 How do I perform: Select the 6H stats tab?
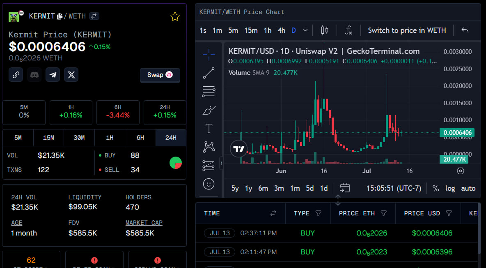140,138
